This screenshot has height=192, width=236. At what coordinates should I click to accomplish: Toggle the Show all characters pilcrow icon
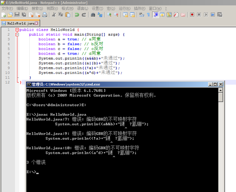click(x=148, y=15)
